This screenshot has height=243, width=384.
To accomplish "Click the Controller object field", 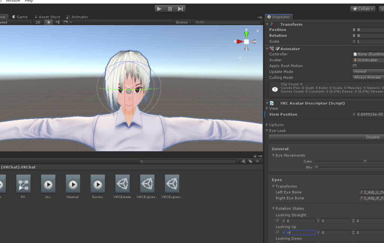I will click(x=368, y=54).
